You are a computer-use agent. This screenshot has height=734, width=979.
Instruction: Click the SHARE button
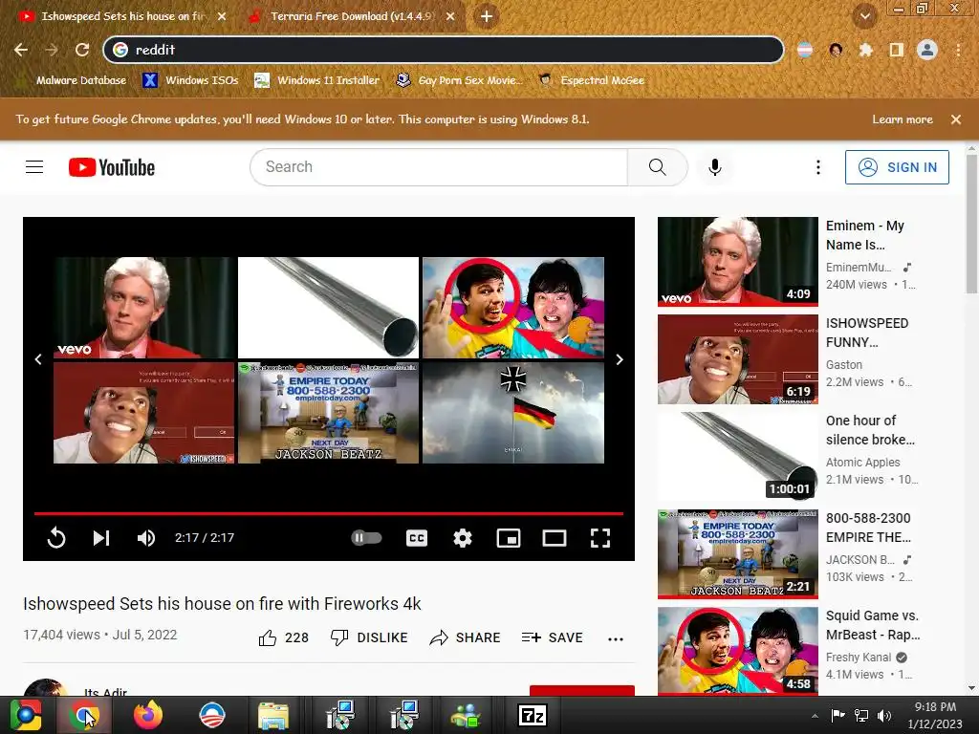466,637
